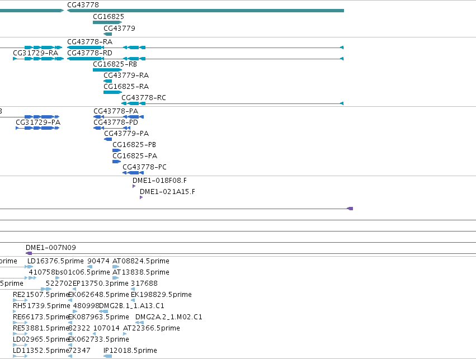Click the CG31729-RA transcript label

[x=35, y=53]
